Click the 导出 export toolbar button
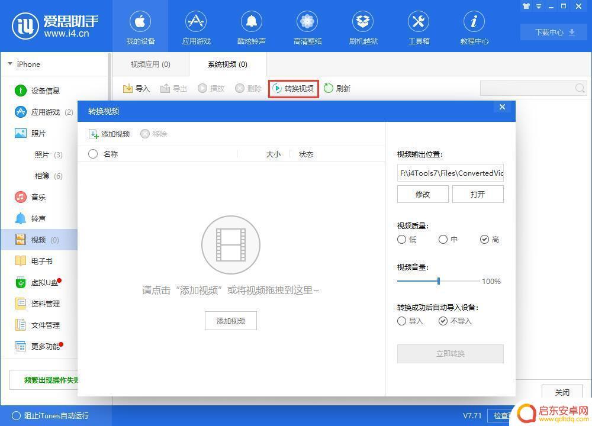 [173, 88]
